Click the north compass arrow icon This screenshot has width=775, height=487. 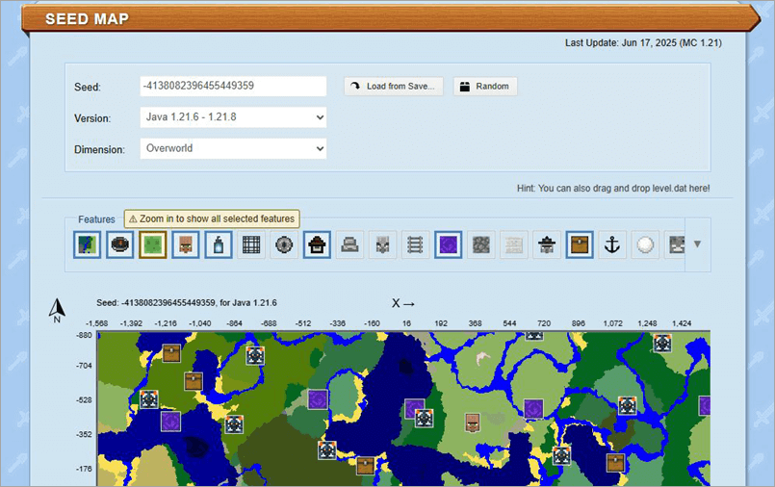coord(57,309)
